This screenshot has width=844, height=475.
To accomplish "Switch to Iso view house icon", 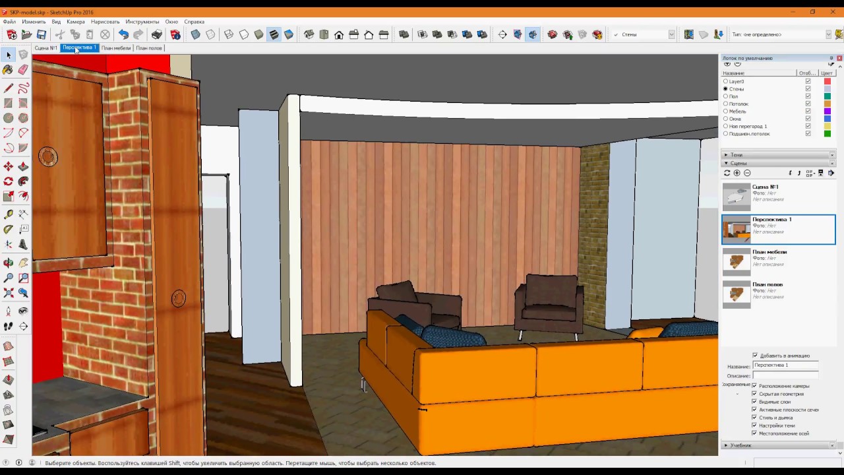I will coord(309,35).
